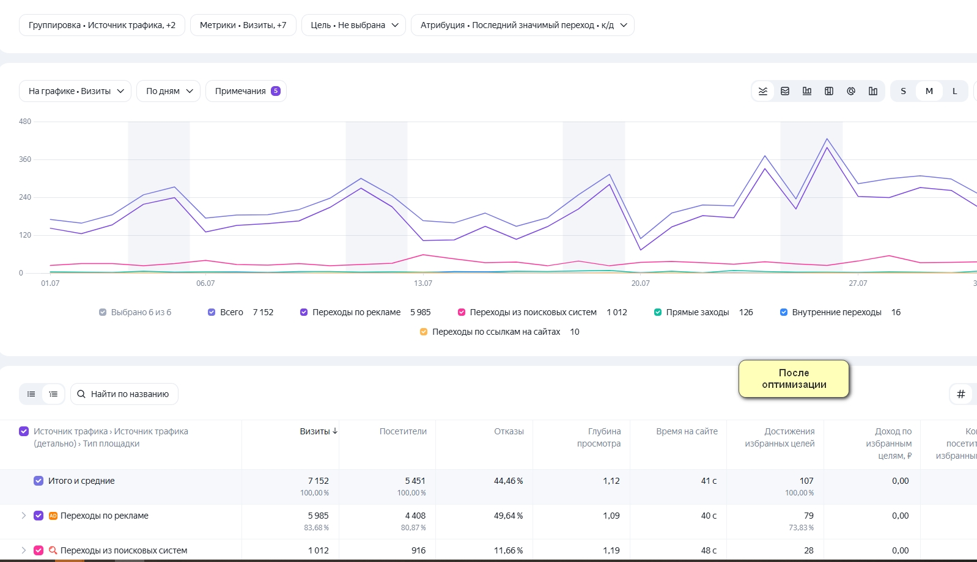The image size is (977, 562).
Task: Uncheck 'Переходы по ссылкам на сайтах' legend checkbox
Action: tap(424, 332)
